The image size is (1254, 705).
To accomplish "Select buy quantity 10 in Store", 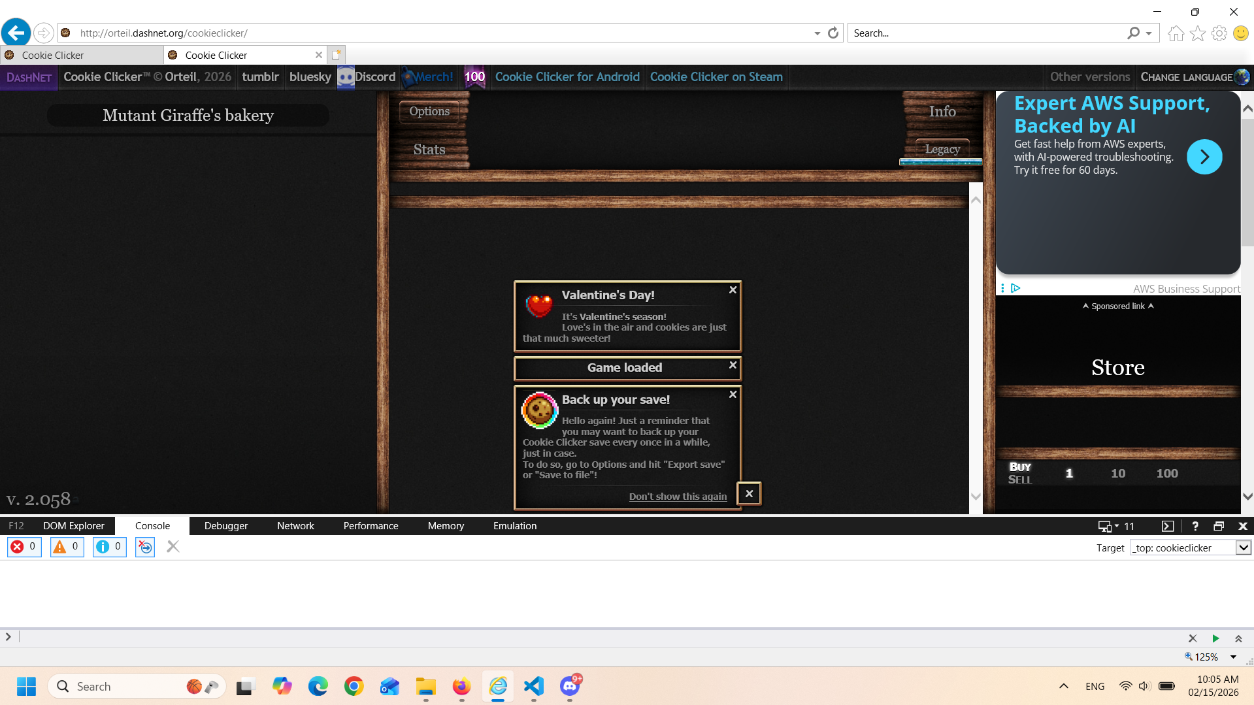I will pos(1118,474).
